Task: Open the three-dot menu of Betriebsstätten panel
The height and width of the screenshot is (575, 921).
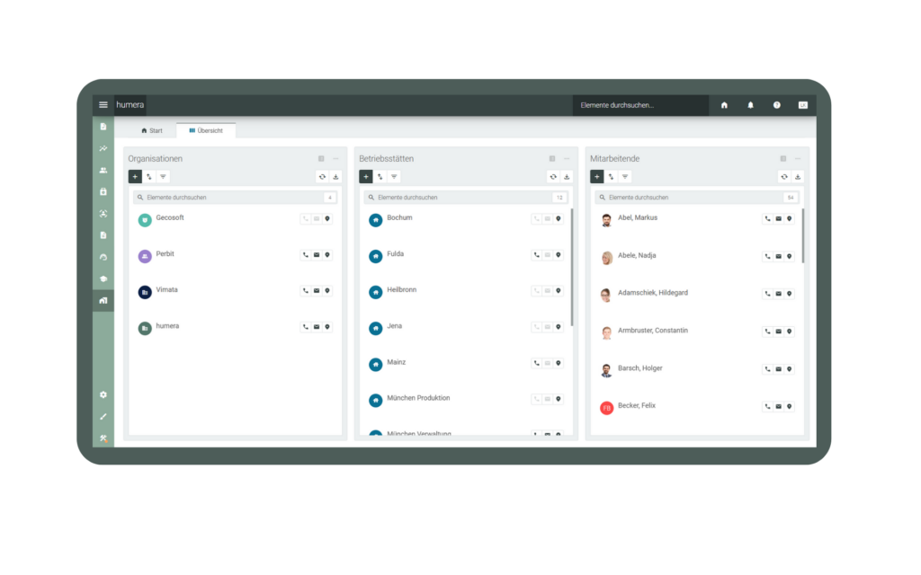Action: point(567,159)
